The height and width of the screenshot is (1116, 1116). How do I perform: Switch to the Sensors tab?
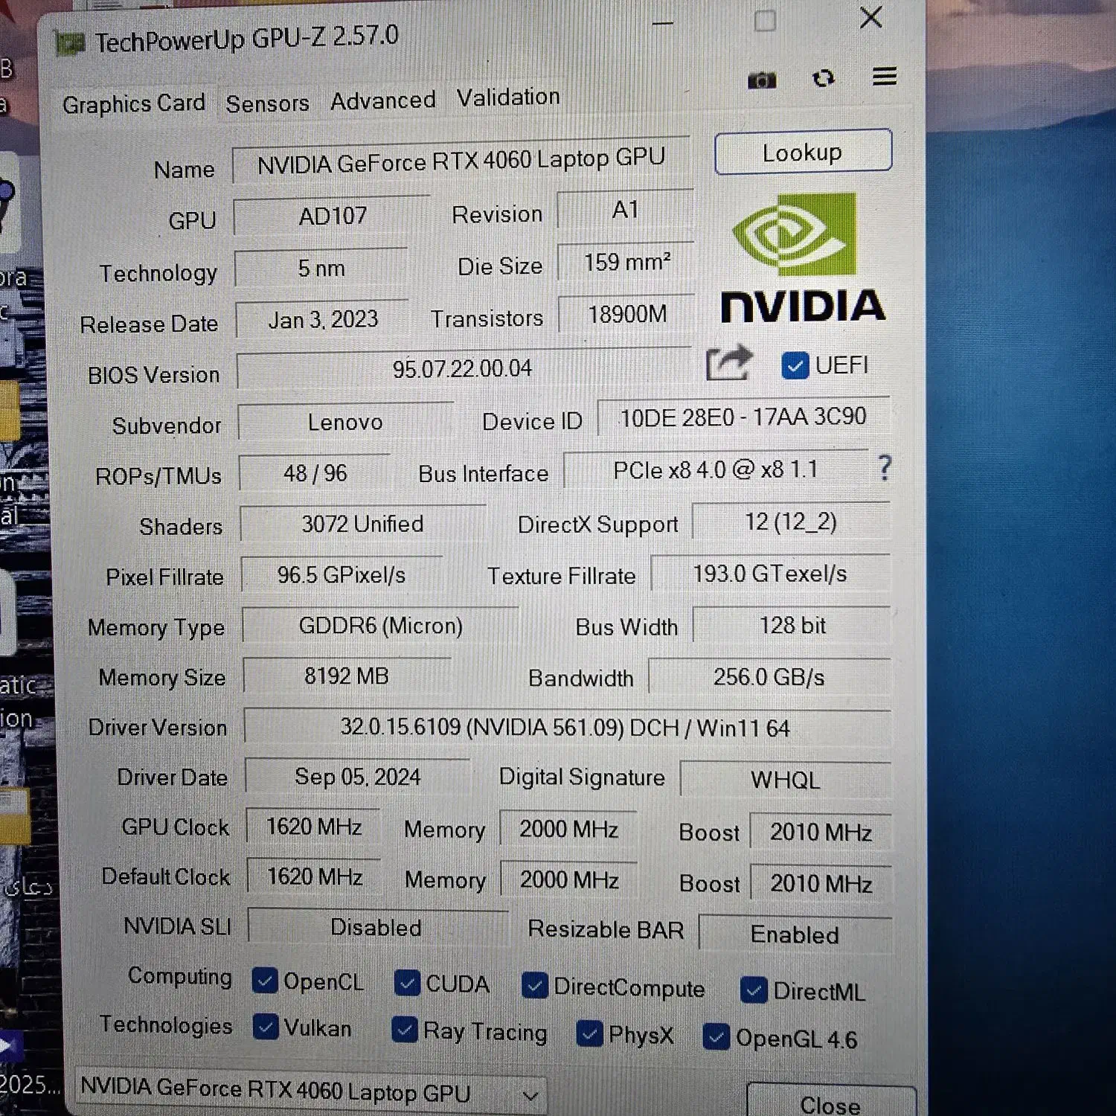click(x=267, y=103)
